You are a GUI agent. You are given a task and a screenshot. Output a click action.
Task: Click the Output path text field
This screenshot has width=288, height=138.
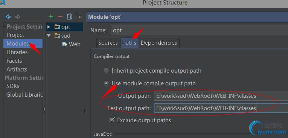point(221,96)
